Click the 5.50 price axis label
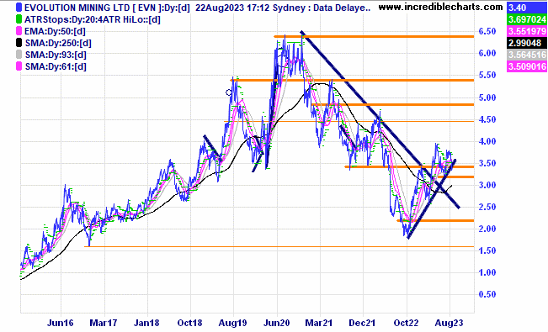The width and height of the screenshot is (548, 332). (487, 76)
